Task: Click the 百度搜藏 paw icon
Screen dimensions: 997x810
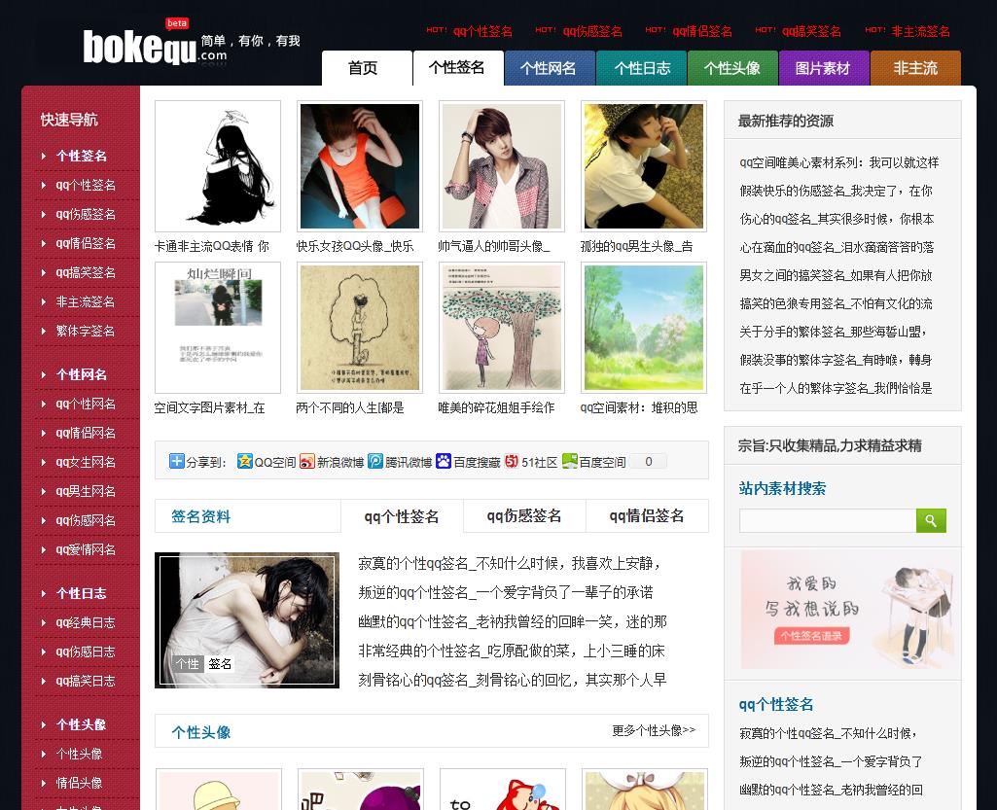Action: [444, 461]
